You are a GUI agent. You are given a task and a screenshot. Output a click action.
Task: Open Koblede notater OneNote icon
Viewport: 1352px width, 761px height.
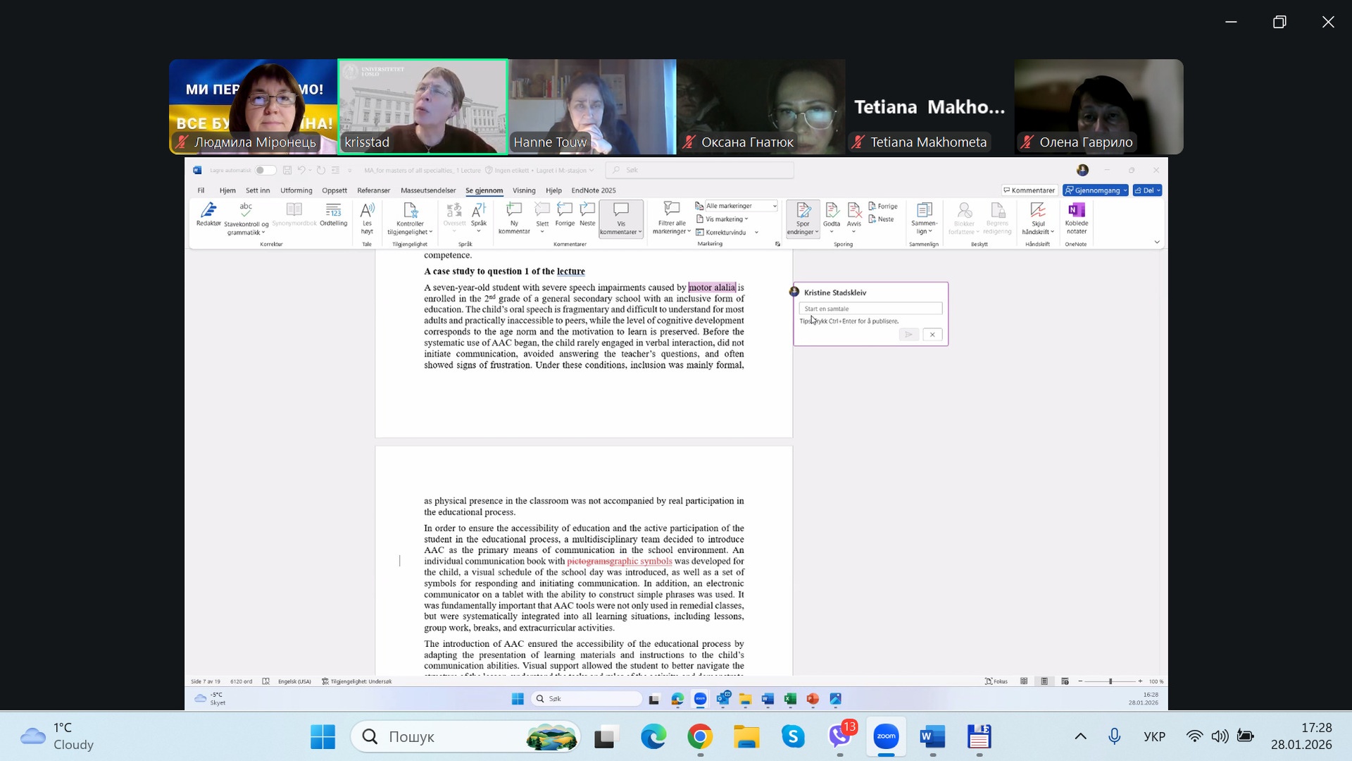click(x=1076, y=211)
